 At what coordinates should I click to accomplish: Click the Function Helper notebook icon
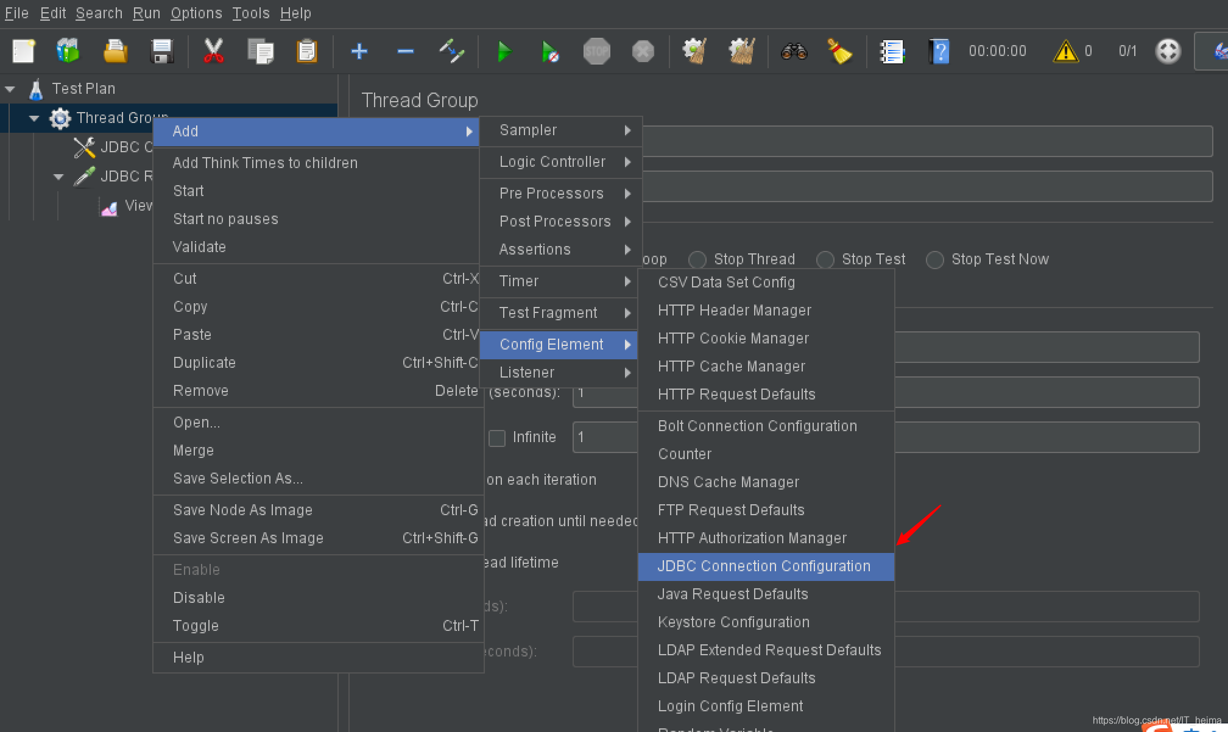(x=892, y=52)
